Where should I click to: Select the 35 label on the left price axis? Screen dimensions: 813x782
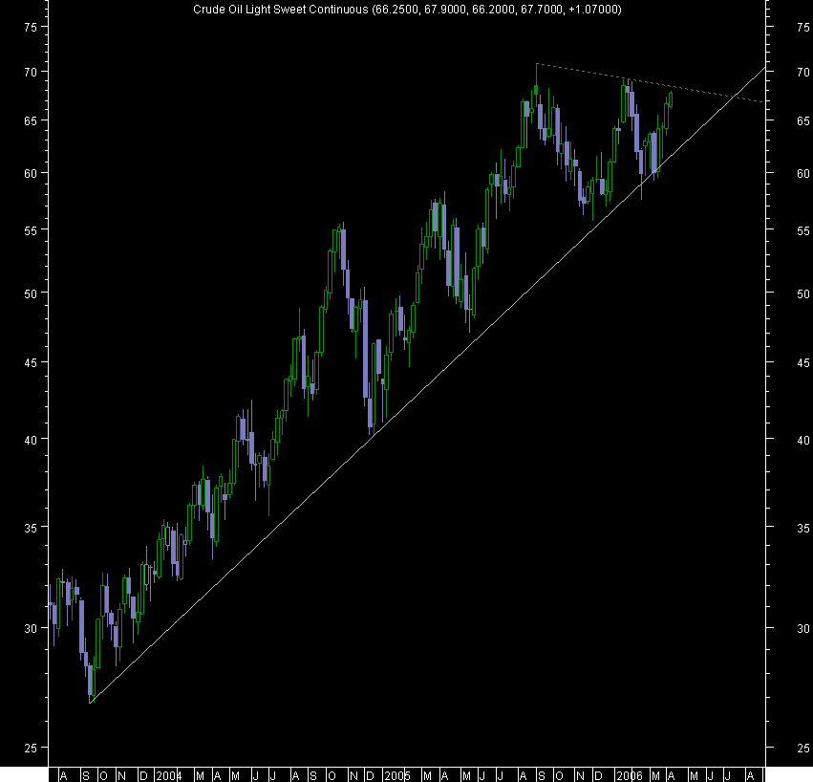(31, 529)
